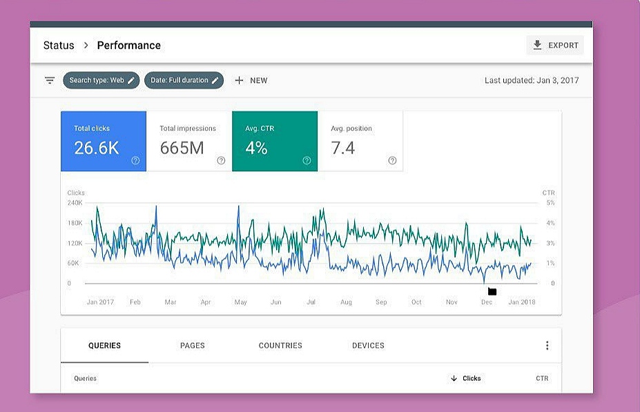The height and width of the screenshot is (412, 640).
Task: Open the three-dot more options menu
Action: point(547,346)
